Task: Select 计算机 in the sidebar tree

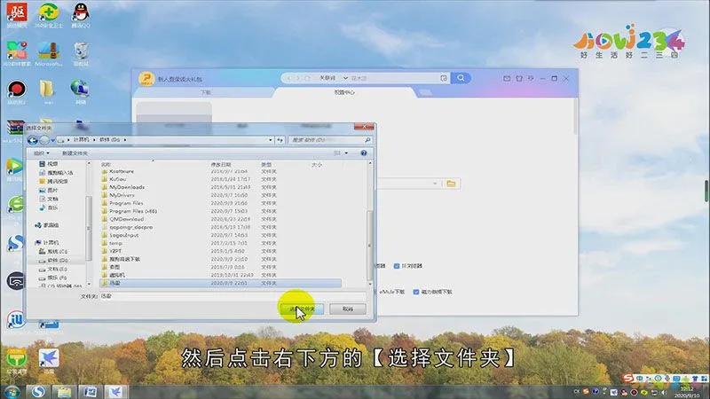Action: tap(47, 243)
